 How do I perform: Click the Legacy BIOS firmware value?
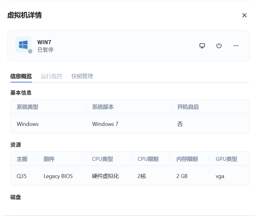pyautogui.click(x=58, y=176)
